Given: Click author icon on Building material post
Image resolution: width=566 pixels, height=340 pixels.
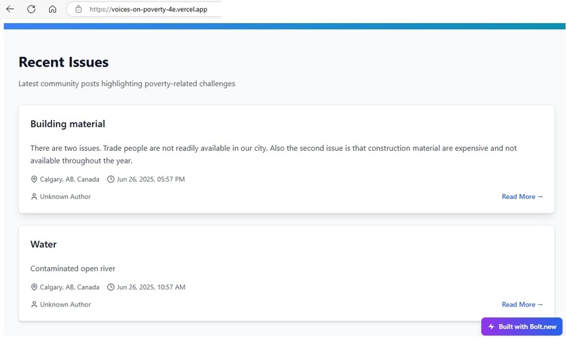Looking at the screenshot, I should click(34, 197).
